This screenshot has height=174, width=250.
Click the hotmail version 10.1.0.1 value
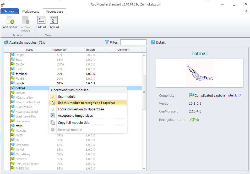(195, 104)
